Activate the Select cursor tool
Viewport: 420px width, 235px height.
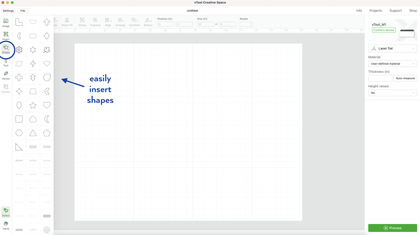pyautogui.click(x=6, y=212)
